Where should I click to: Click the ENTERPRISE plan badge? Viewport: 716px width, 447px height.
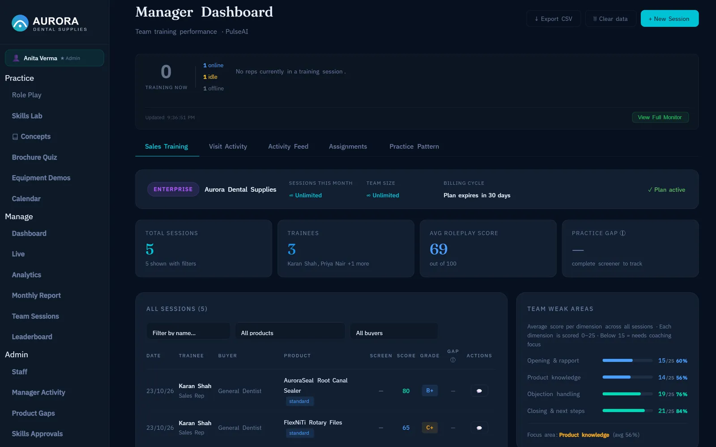click(173, 190)
